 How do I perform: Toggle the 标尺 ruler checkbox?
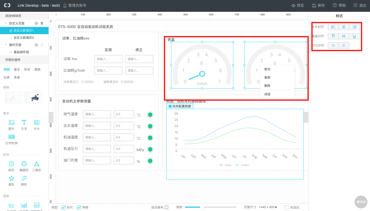[x=63, y=207]
